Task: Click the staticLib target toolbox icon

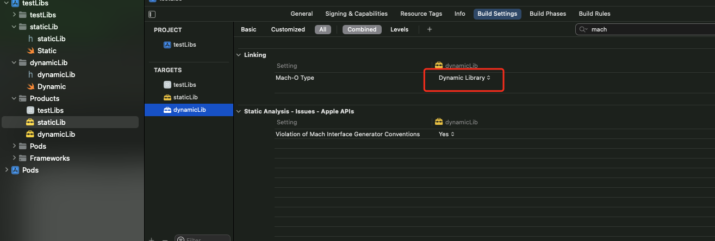Action: 167,97
